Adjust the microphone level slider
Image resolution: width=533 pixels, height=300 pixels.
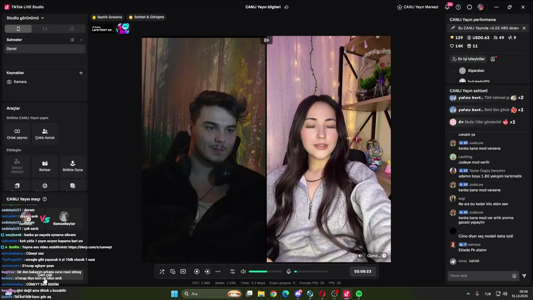311,272
